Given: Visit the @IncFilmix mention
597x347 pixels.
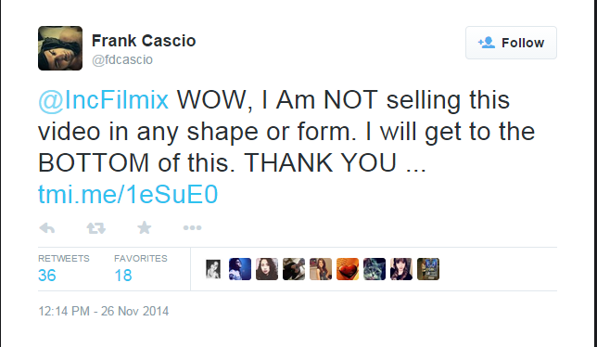Looking at the screenshot, I should pos(103,100).
